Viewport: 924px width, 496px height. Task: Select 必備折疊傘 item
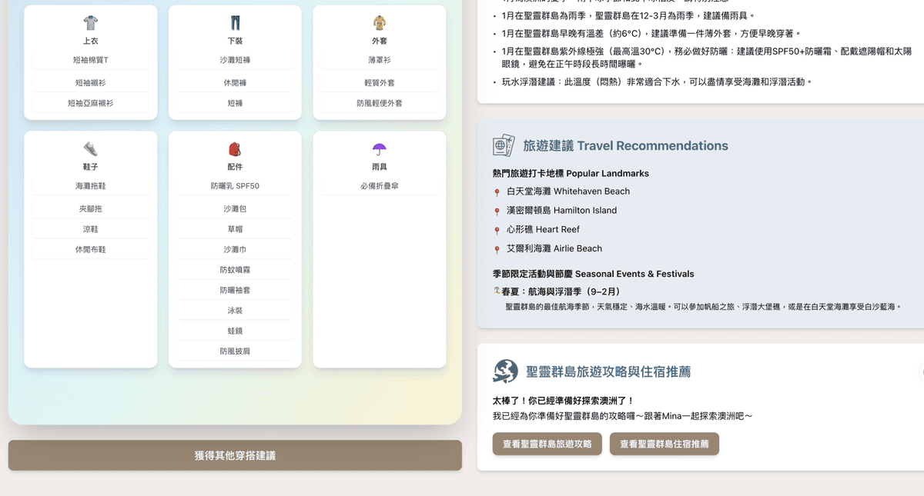pyautogui.click(x=380, y=186)
